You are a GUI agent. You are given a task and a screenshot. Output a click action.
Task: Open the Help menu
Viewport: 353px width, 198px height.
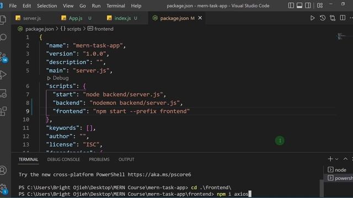(x=136, y=6)
